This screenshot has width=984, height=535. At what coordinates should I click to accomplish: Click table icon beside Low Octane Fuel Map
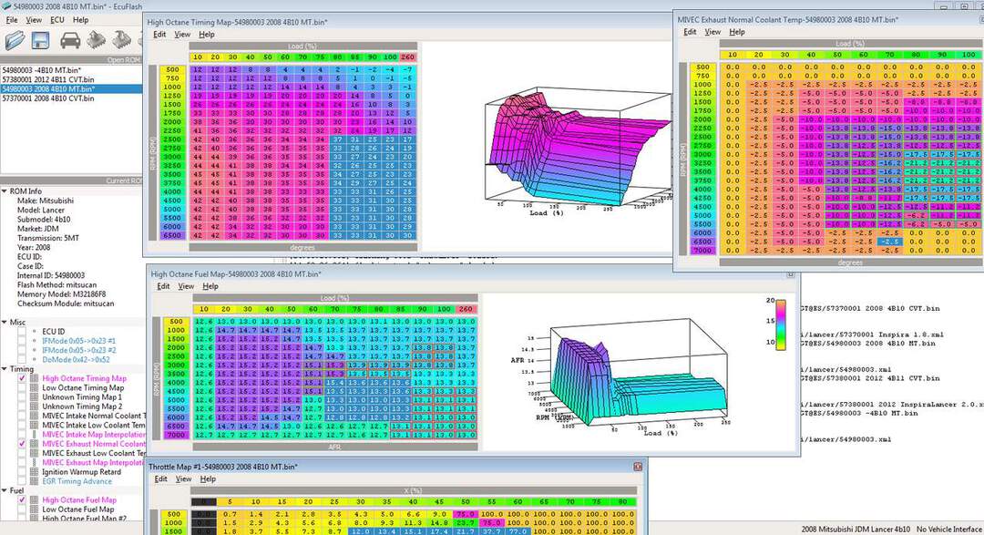tap(34, 509)
